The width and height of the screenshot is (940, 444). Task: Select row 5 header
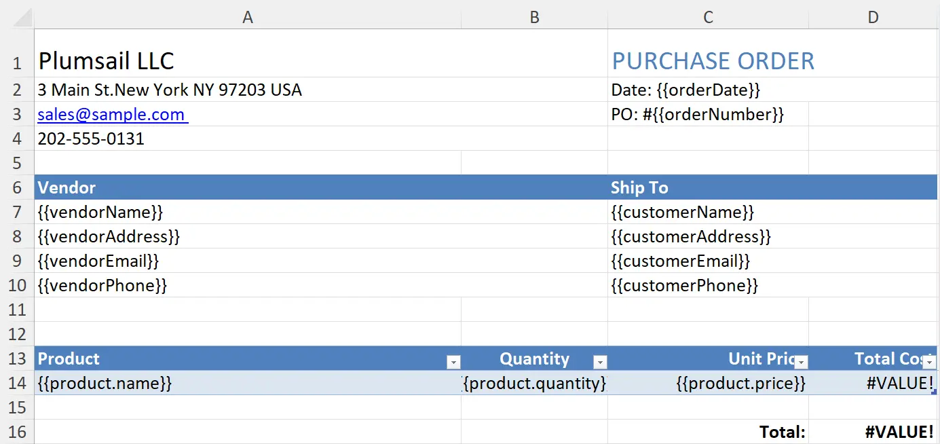pyautogui.click(x=17, y=163)
